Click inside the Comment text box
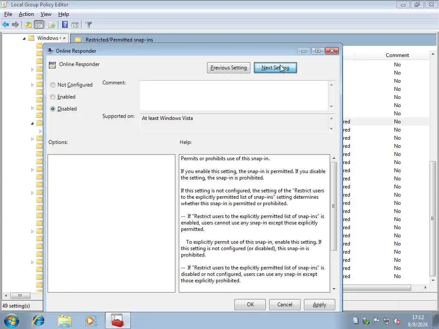Viewport: 439px width, 329px height. pos(234,96)
